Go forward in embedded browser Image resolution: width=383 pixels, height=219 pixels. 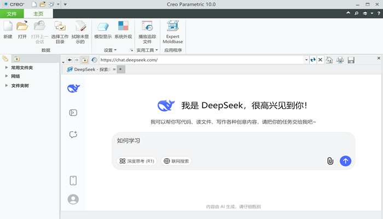77,60
